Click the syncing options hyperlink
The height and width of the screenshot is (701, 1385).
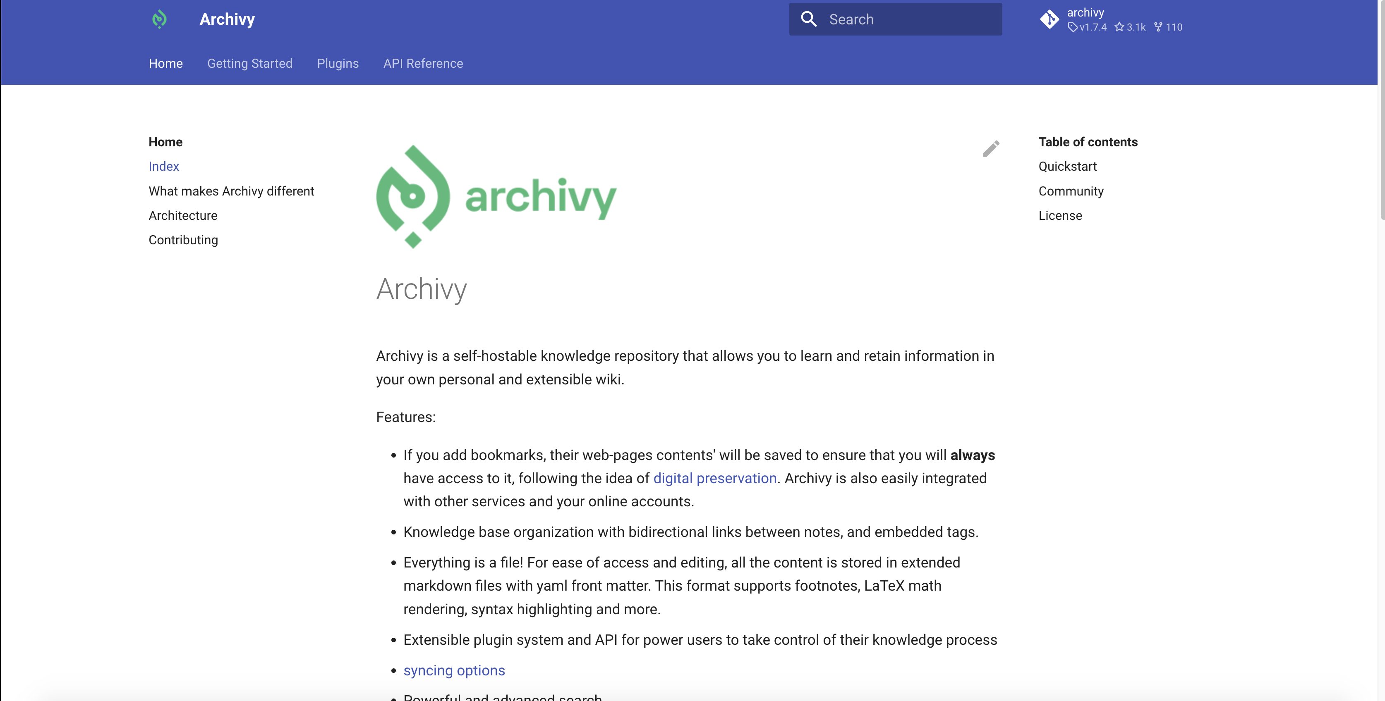[x=454, y=669]
